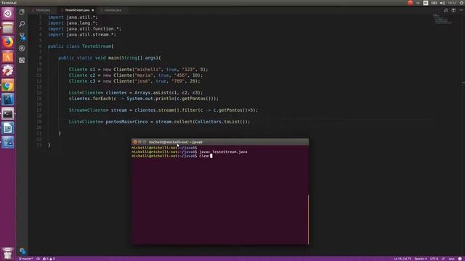Change language mode via Java
This screenshot has width=465, height=261.
(451, 259)
